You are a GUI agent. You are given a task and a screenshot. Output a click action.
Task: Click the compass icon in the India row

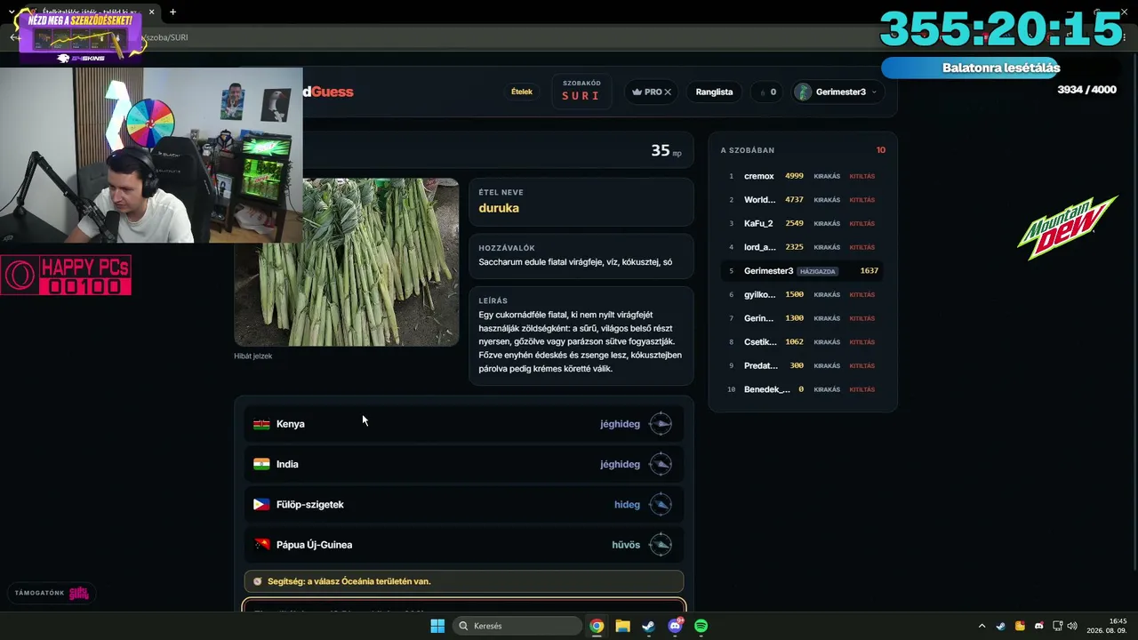tap(661, 464)
